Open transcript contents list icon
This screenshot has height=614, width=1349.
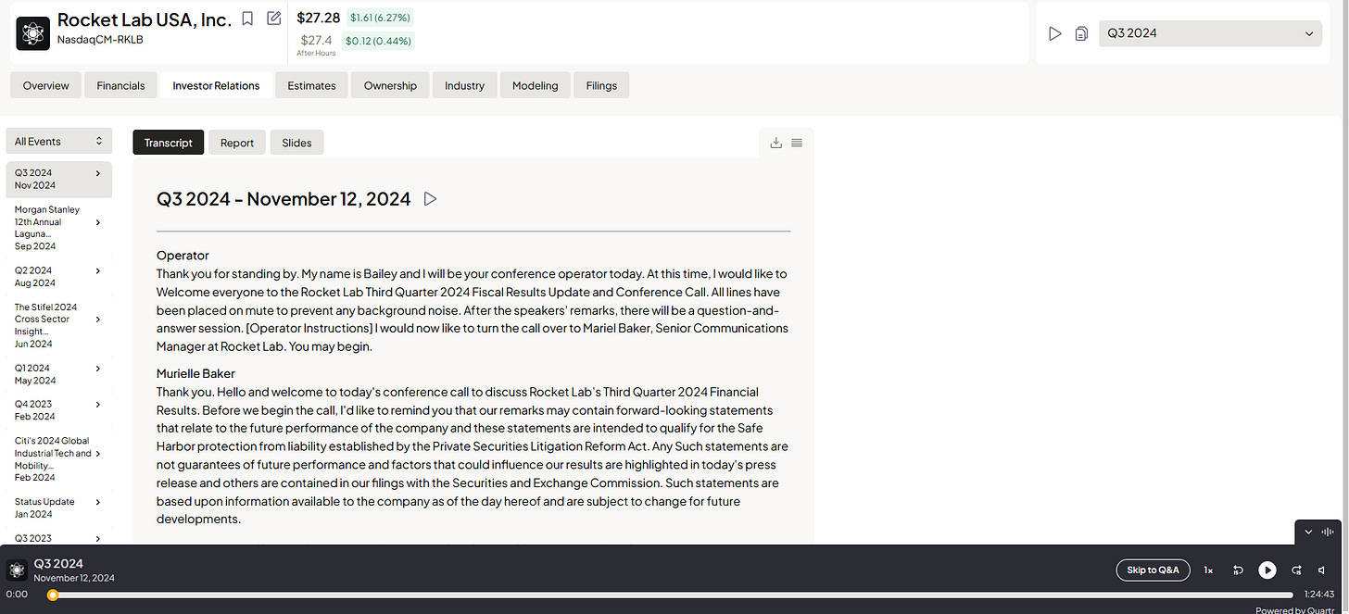[797, 143]
